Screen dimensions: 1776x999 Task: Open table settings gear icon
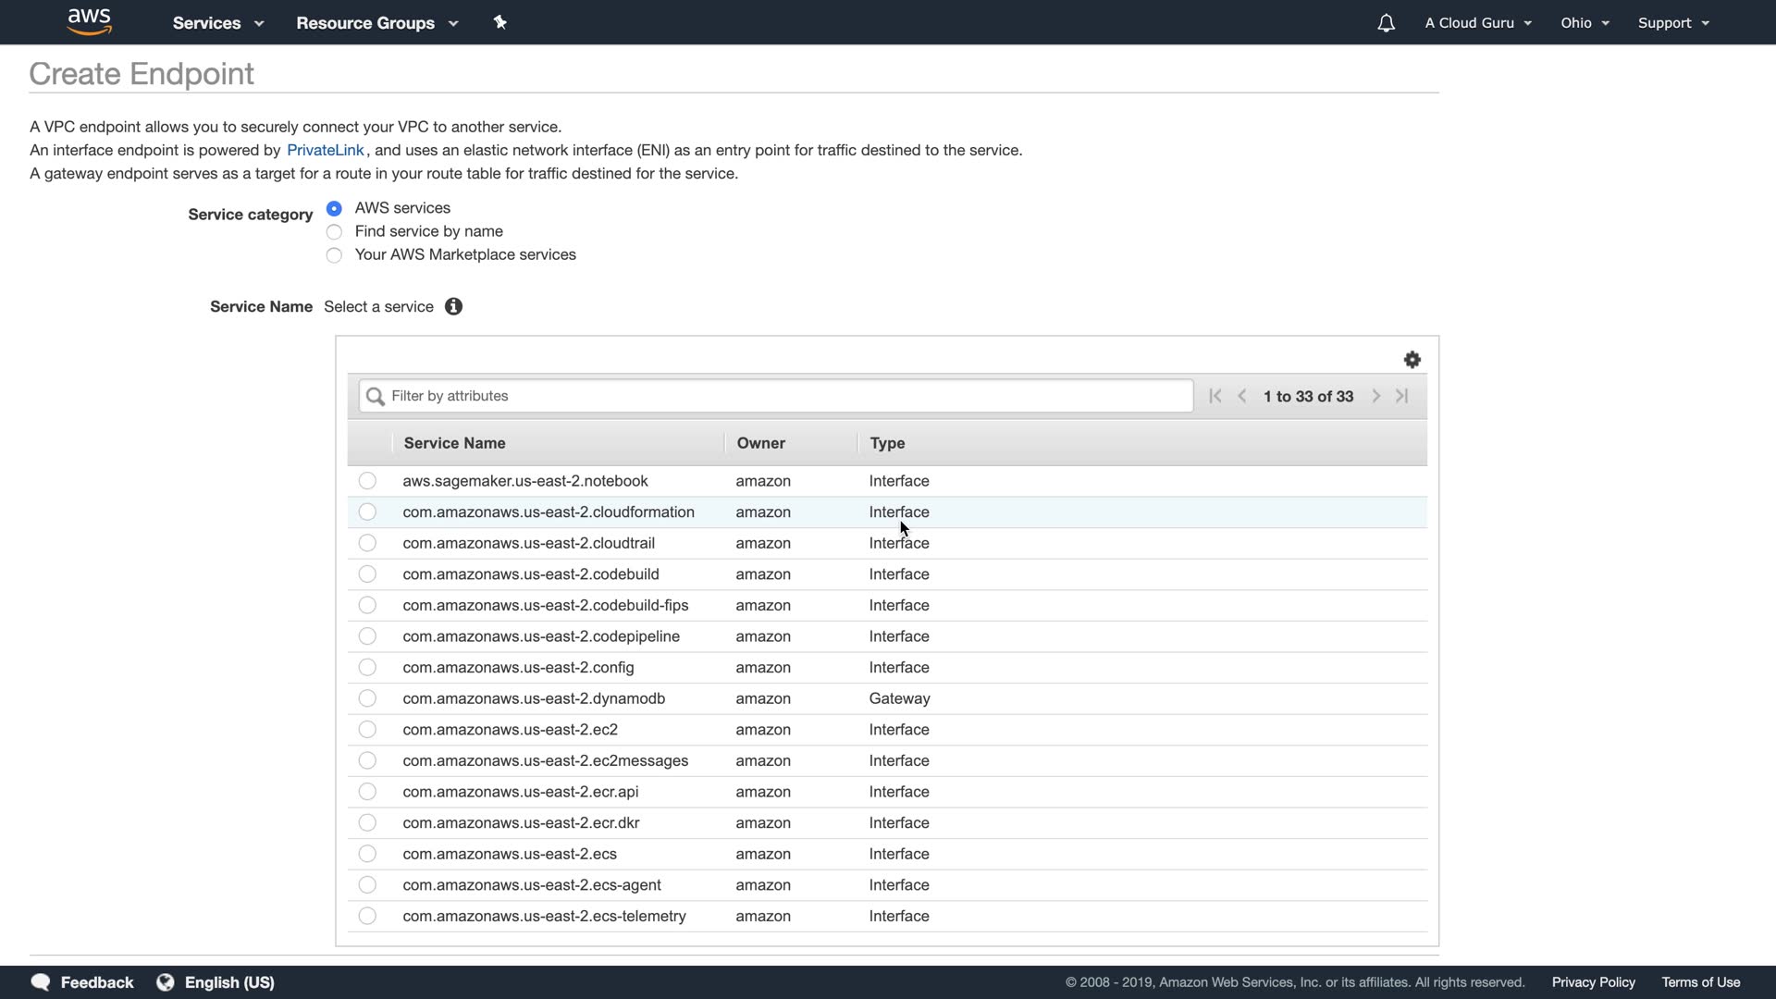pyautogui.click(x=1412, y=360)
